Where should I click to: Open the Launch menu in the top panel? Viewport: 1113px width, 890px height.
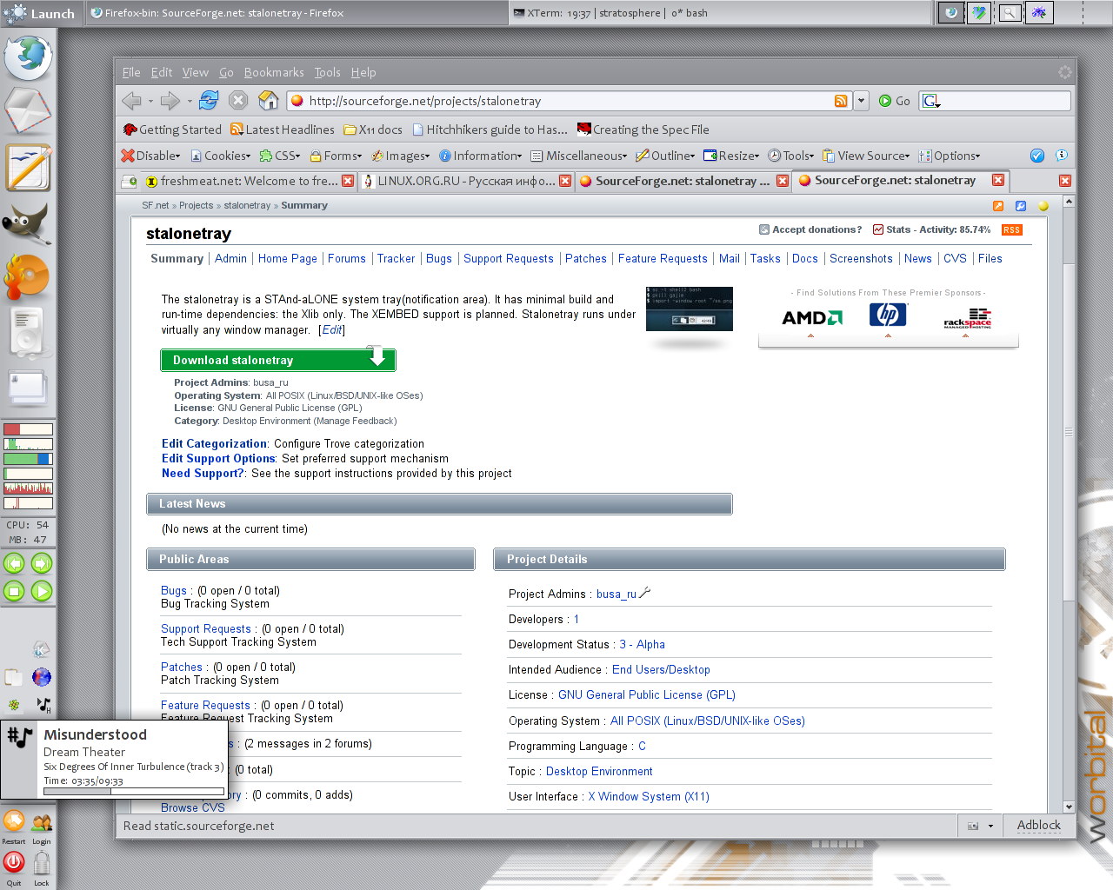[x=41, y=13]
